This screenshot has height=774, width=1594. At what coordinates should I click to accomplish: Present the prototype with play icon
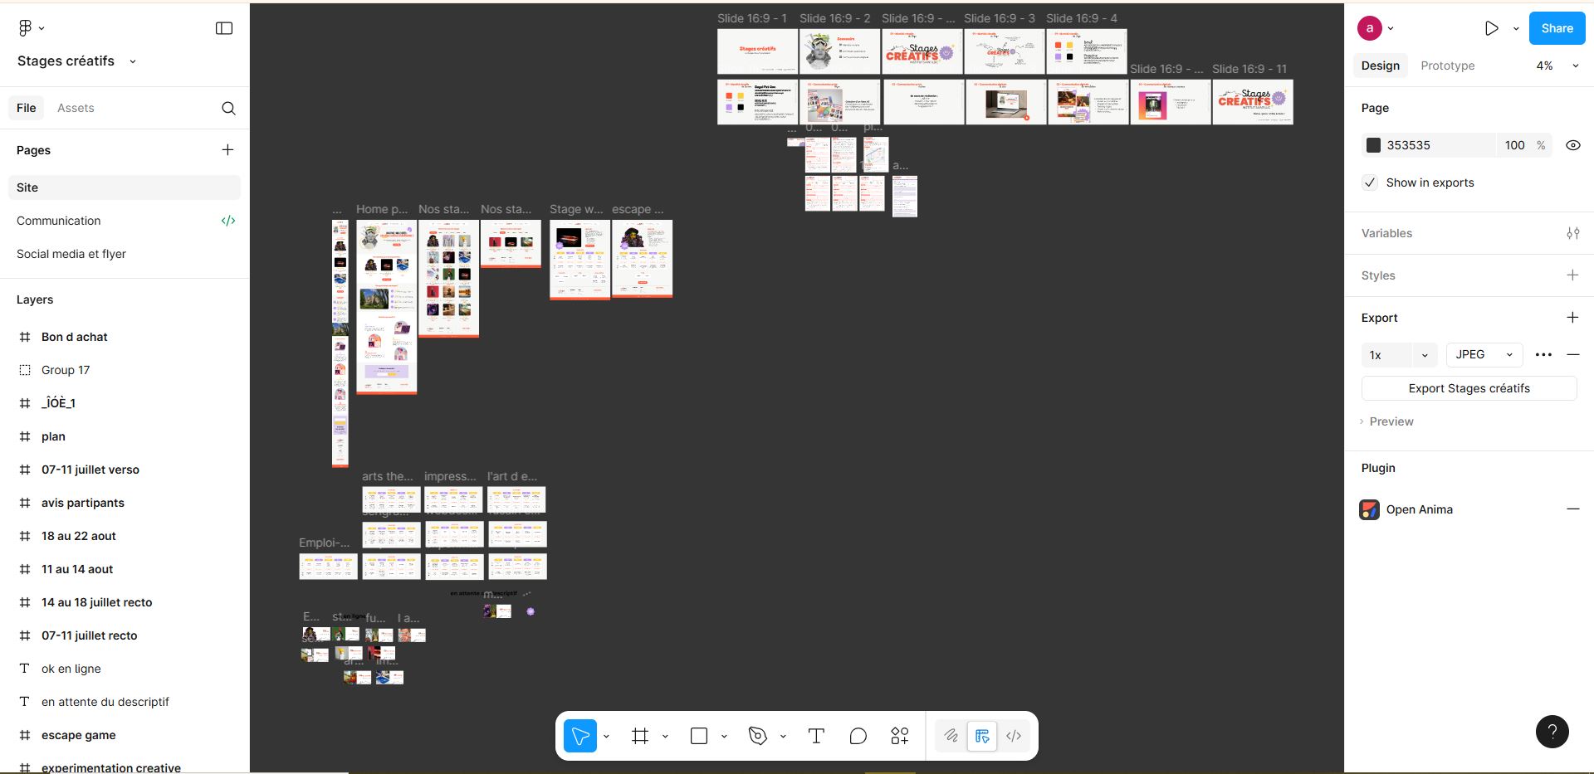pos(1491,28)
